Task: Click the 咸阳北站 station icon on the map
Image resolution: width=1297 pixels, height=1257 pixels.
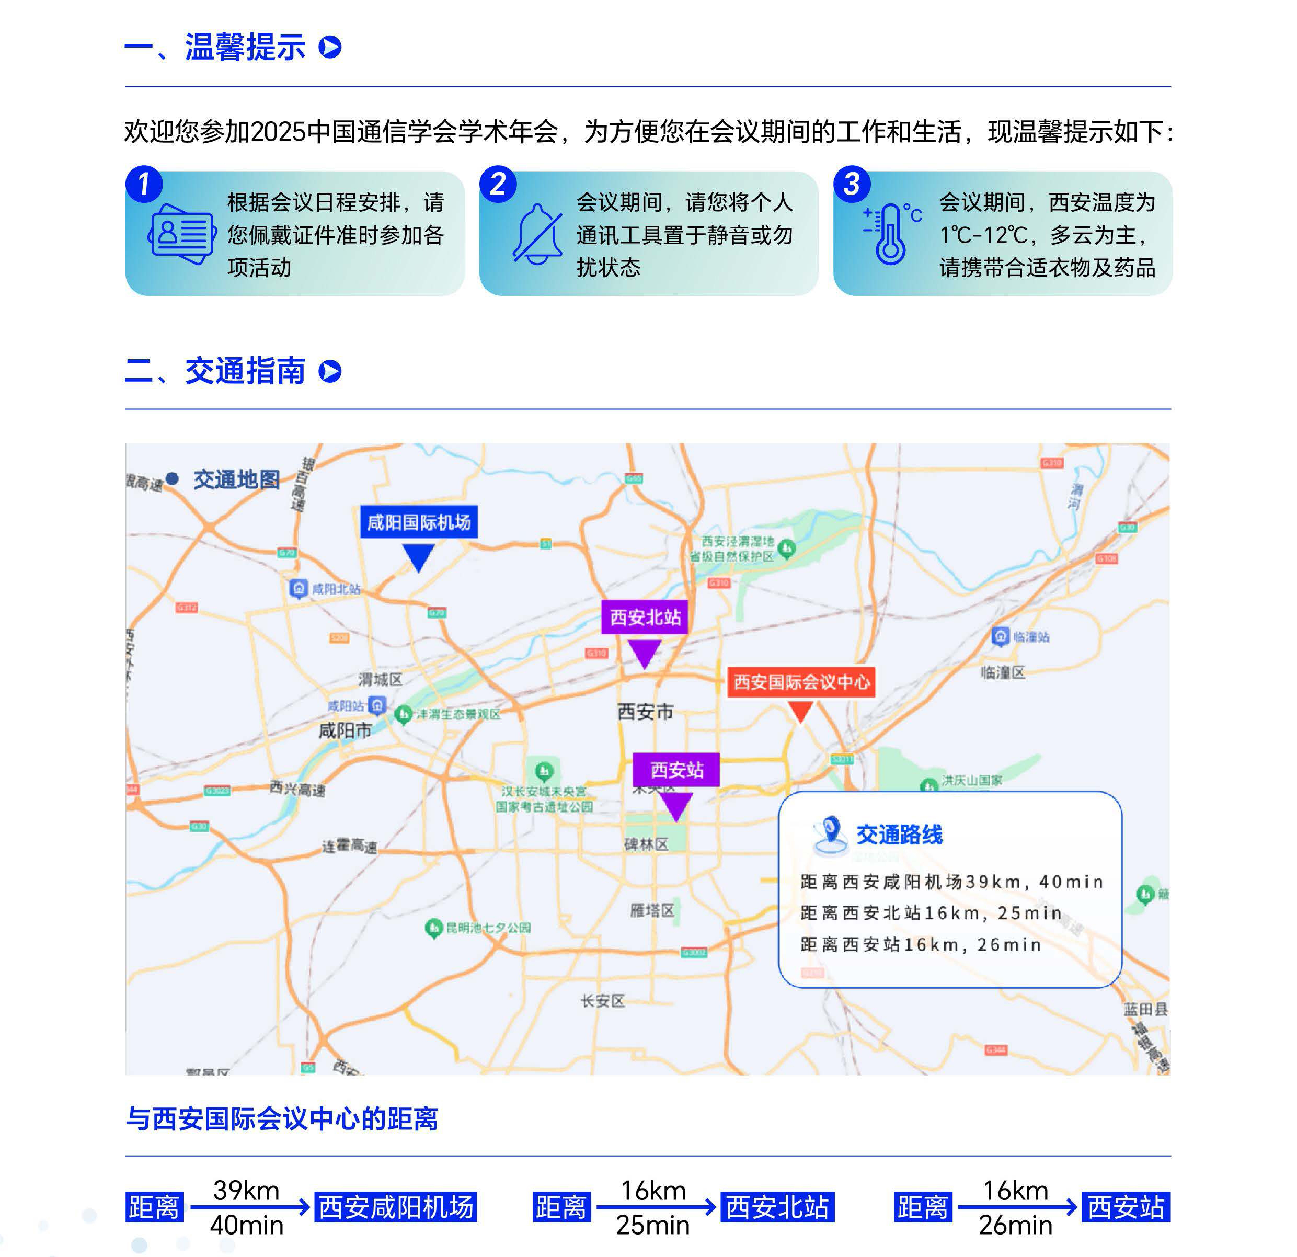Action: coord(299,588)
